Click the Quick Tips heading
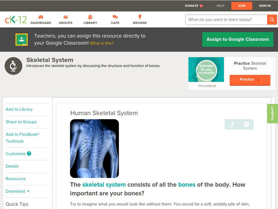 click(17, 204)
